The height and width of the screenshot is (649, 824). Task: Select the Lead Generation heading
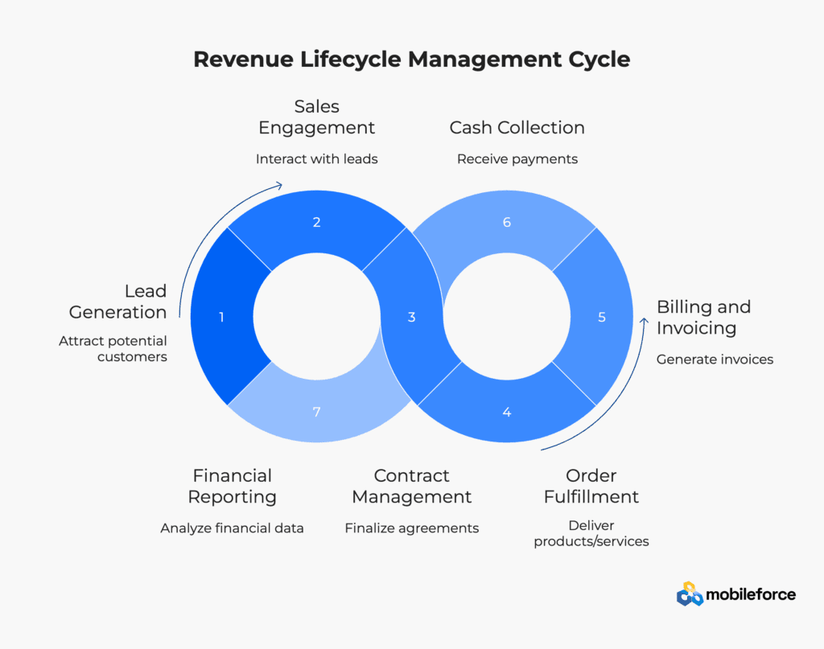(x=118, y=302)
